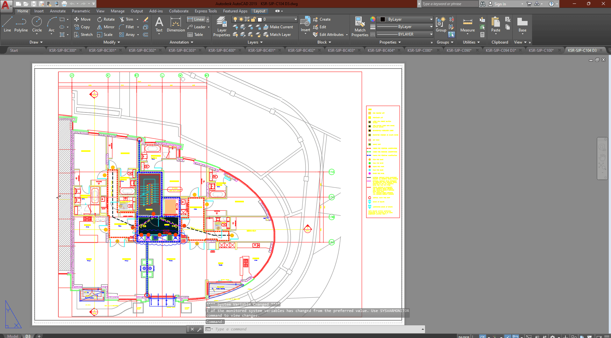Switch to the KSR-SJP-BC400 drawing tab
This screenshot has height=338, width=611.
pos(222,50)
